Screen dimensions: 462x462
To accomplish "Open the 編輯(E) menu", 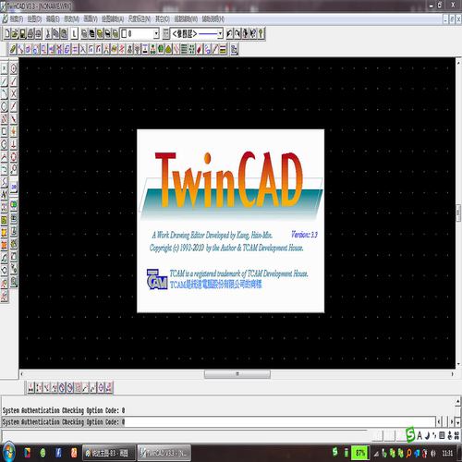I will (x=53, y=19).
